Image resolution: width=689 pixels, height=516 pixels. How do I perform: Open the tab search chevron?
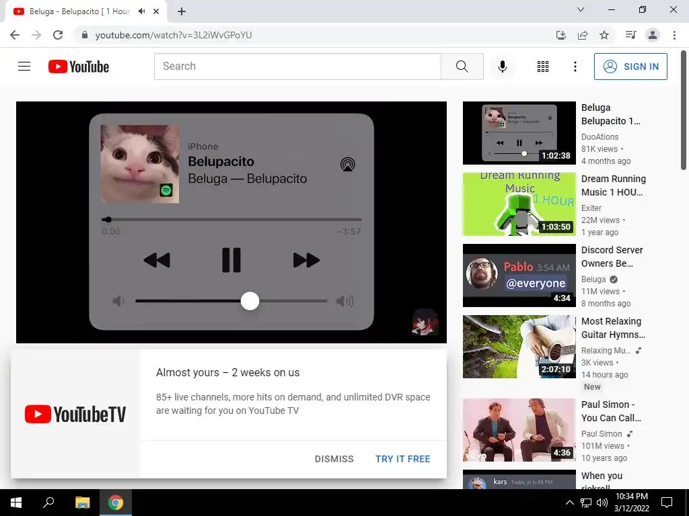(581, 9)
